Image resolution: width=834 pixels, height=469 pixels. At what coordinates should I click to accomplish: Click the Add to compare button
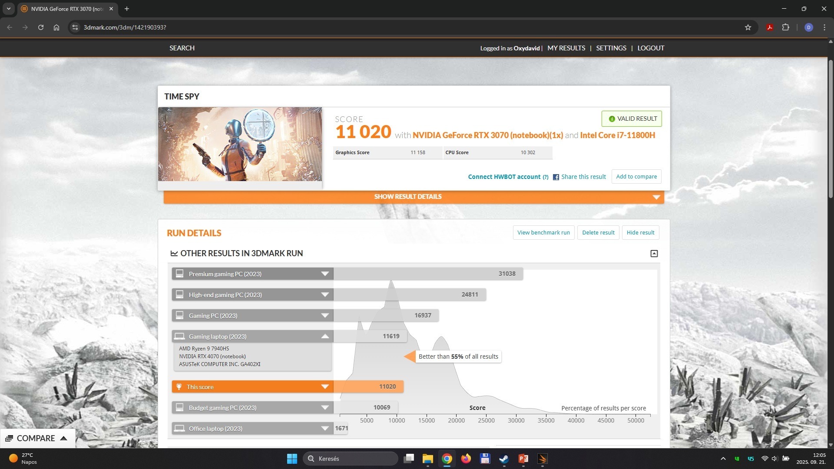(636, 177)
